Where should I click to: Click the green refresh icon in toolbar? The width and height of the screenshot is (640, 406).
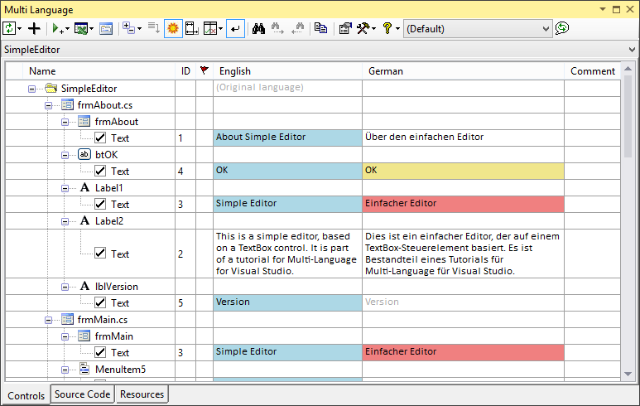9,29
